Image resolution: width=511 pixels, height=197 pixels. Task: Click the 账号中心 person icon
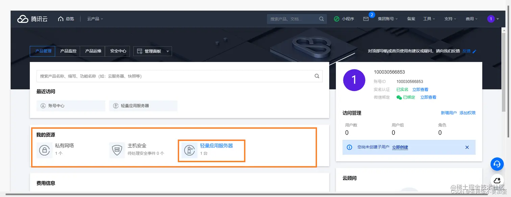43,106
